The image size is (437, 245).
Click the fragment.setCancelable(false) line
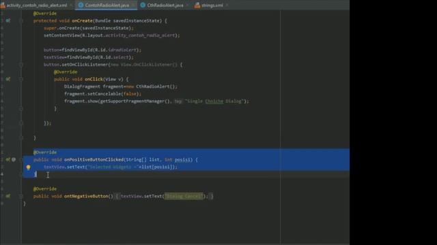tap(102, 94)
